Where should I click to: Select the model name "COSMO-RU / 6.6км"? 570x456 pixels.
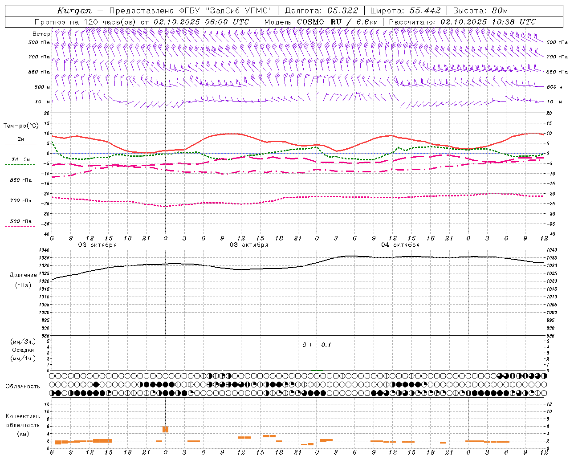tap(338, 22)
